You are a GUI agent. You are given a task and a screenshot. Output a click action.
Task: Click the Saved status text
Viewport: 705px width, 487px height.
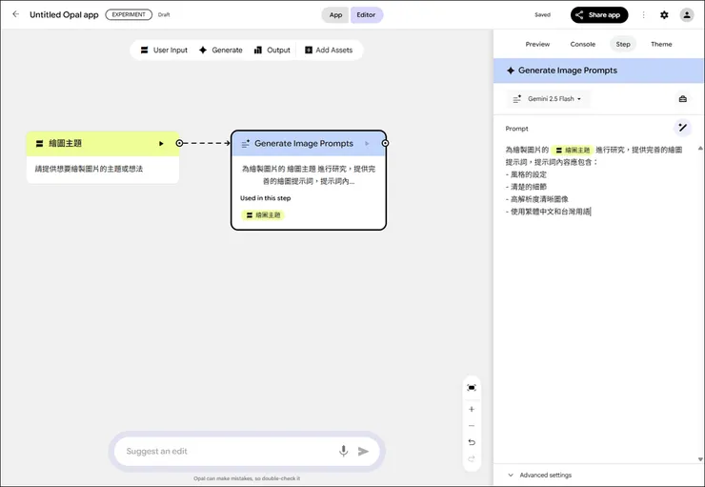pyautogui.click(x=542, y=15)
